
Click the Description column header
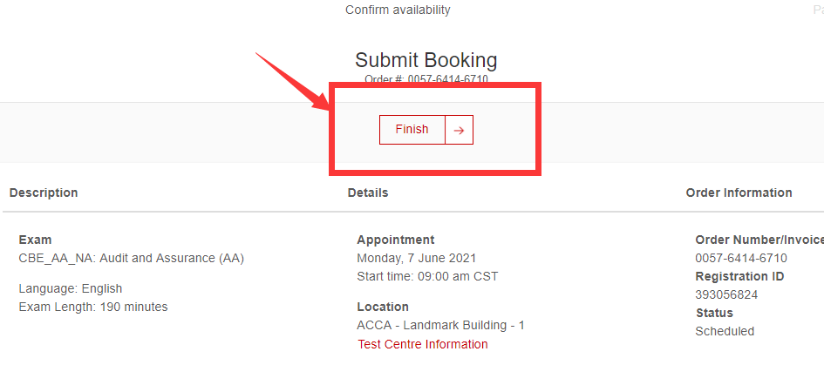pos(44,193)
